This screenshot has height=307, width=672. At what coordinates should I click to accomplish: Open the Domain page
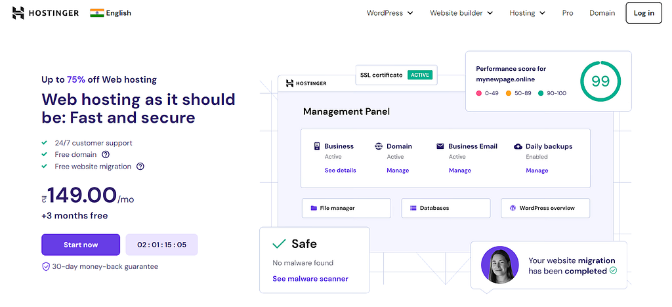point(602,13)
